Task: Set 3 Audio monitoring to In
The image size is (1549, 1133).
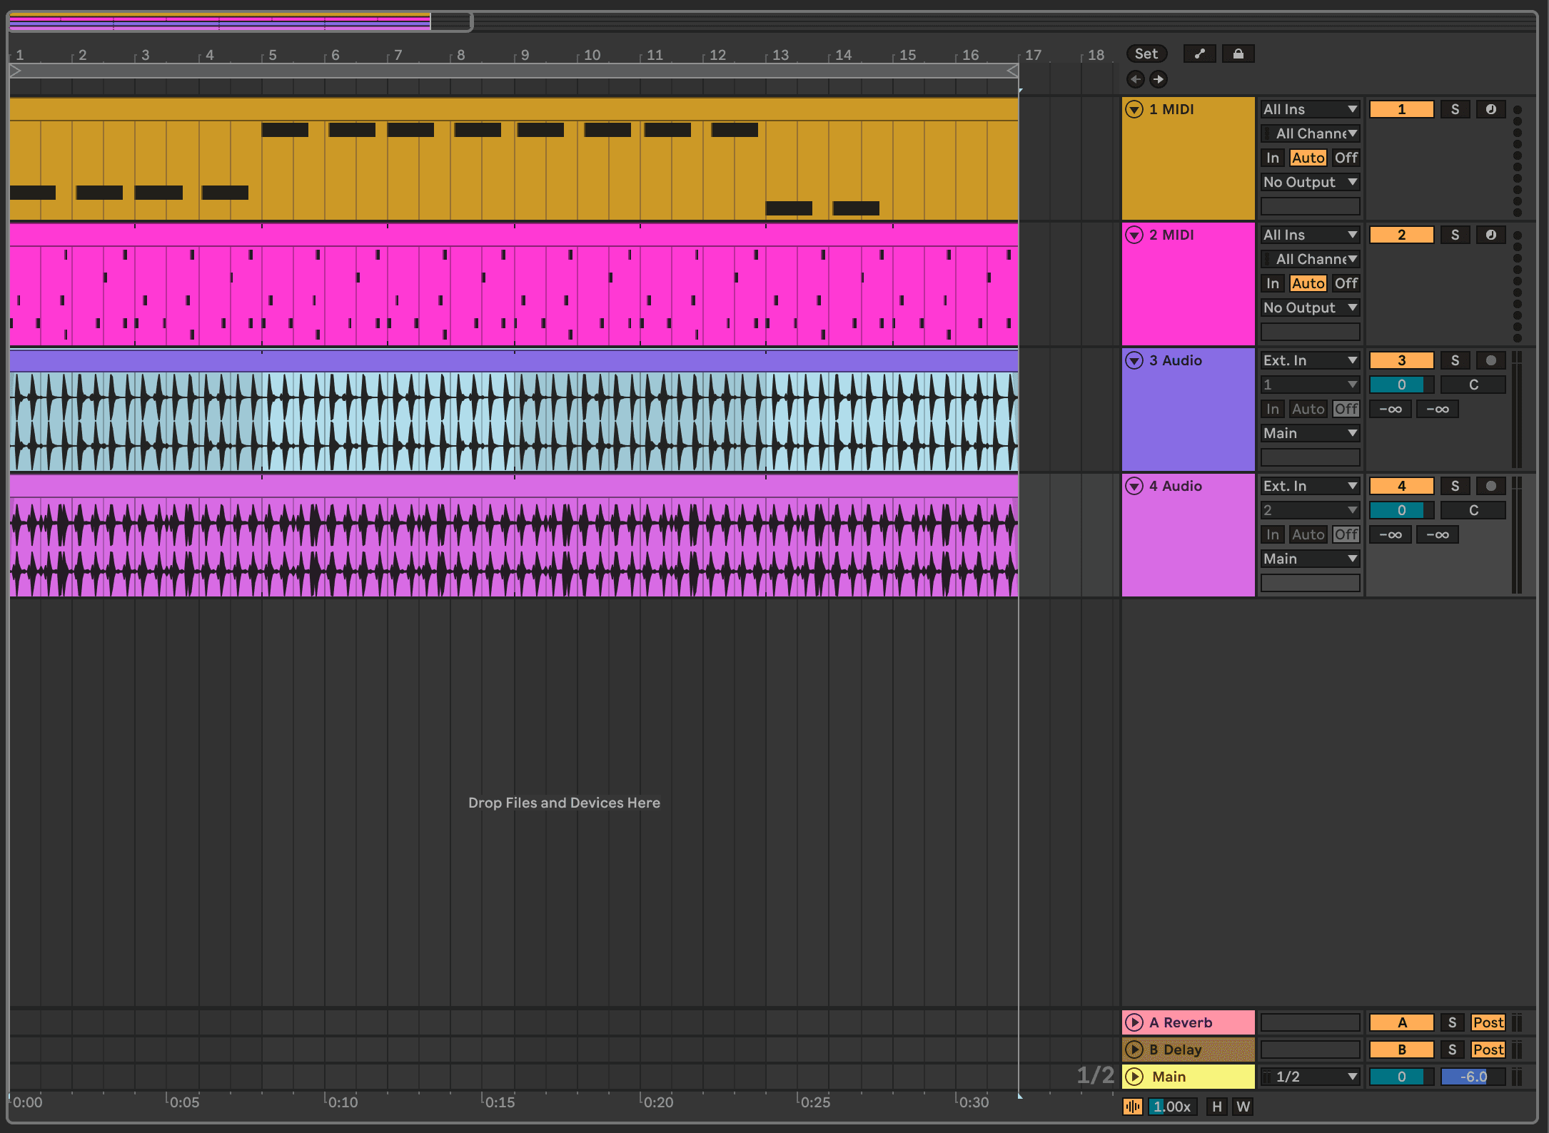Action: [x=1273, y=409]
